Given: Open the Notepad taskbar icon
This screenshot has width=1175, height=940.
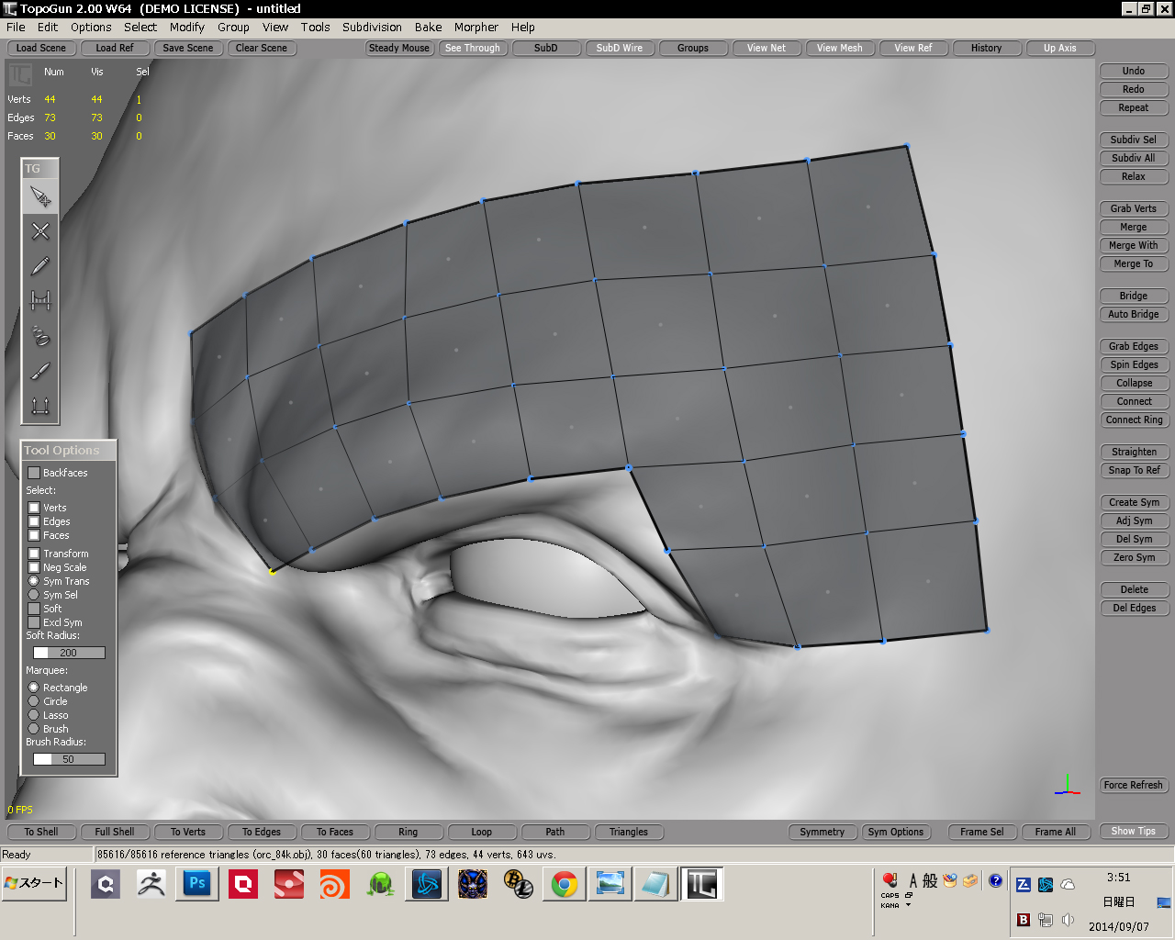Looking at the screenshot, I should pos(656,884).
